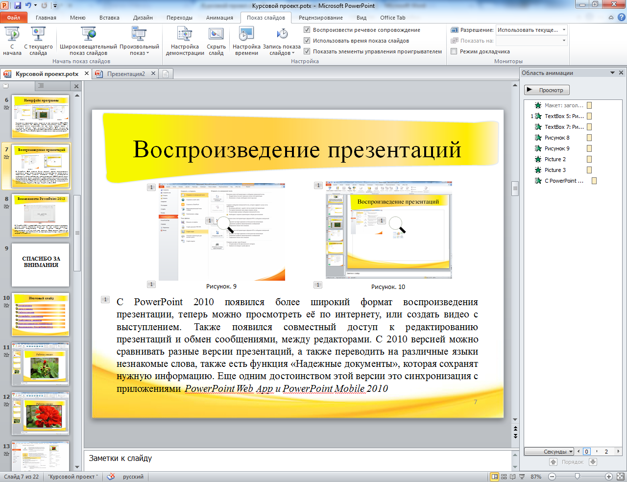The height and width of the screenshot is (482, 627).
Task: Switch to Вставка ribbon tab
Action: 109,18
